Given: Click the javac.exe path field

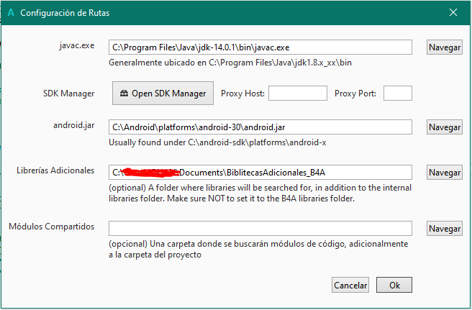Looking at the screenshot, I should click(260, 47).
